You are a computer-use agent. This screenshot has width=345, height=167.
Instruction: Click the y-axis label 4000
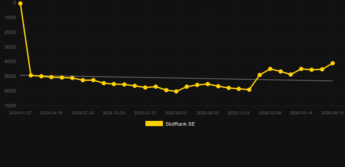[x=10, y=62]
